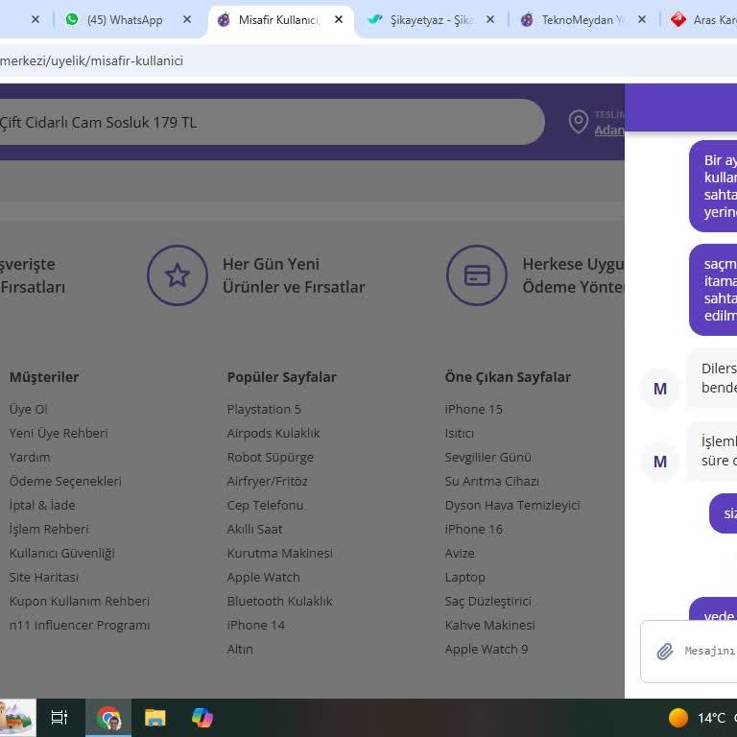Open the iPhone 16 link
This screenshot has height=737, width=737.
click(x=474, y=530)
